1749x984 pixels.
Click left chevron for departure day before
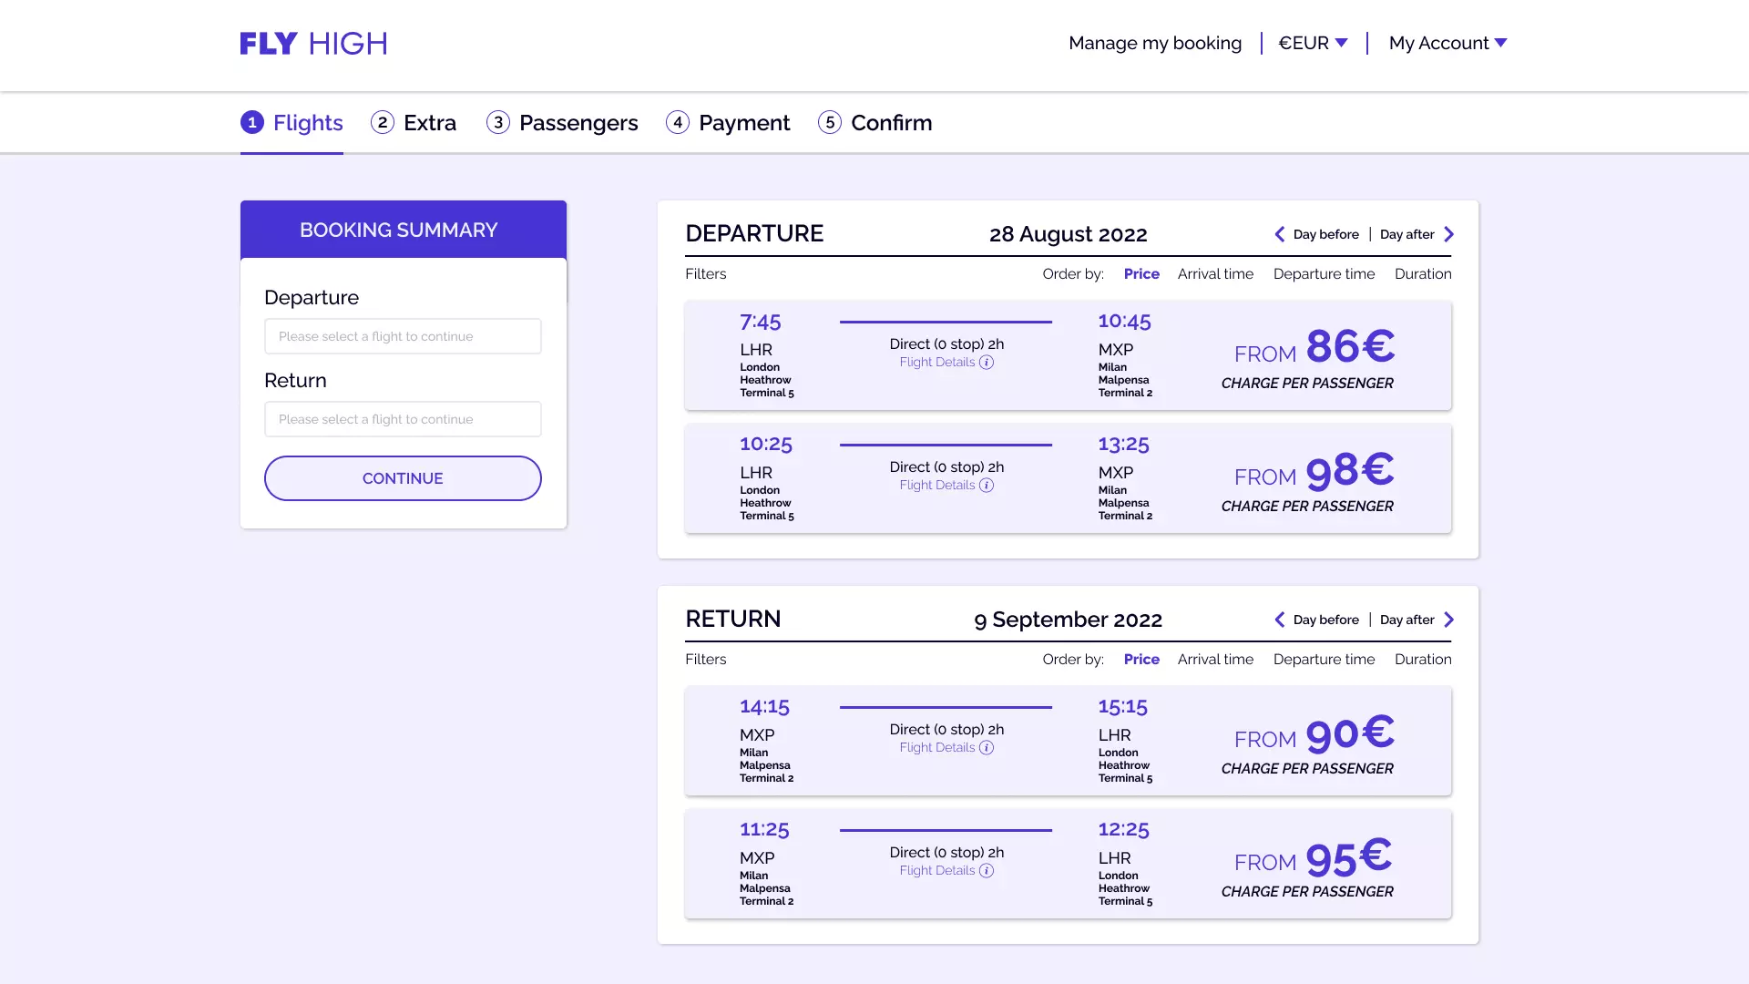(x=1279, y=234)
